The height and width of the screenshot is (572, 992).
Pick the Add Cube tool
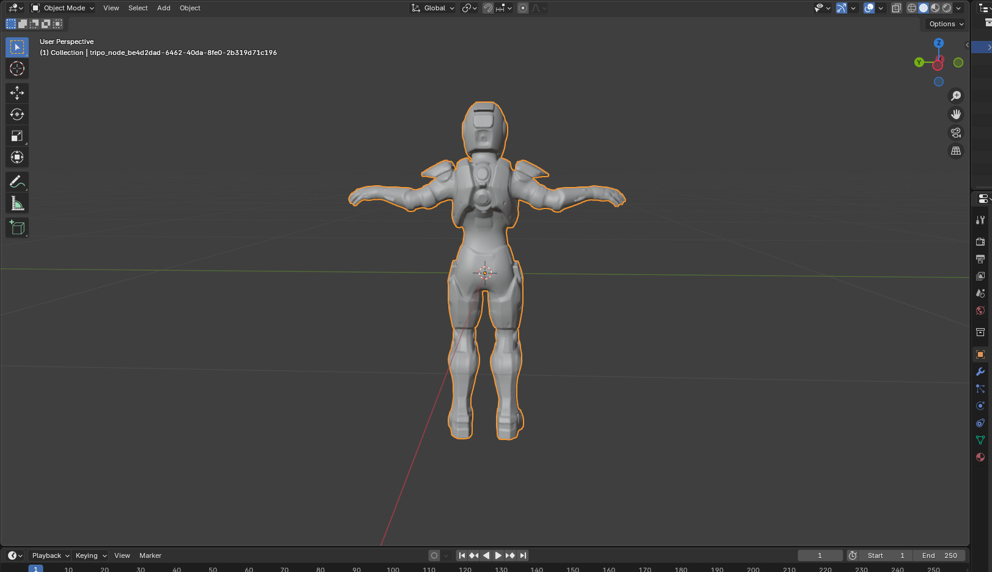(17, 227)
